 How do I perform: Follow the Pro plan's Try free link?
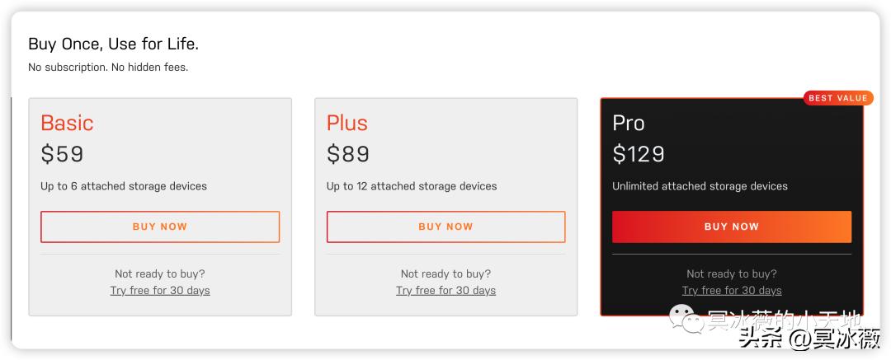click(x=731, y=291)
